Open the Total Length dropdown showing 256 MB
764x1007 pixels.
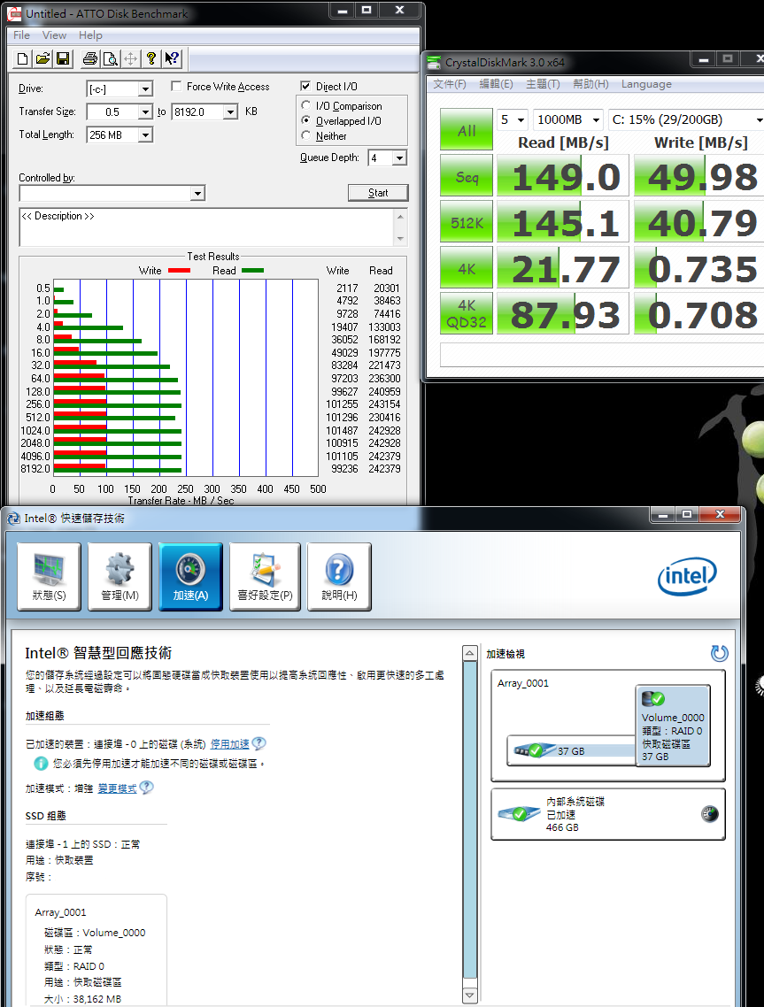coord(146,135)
